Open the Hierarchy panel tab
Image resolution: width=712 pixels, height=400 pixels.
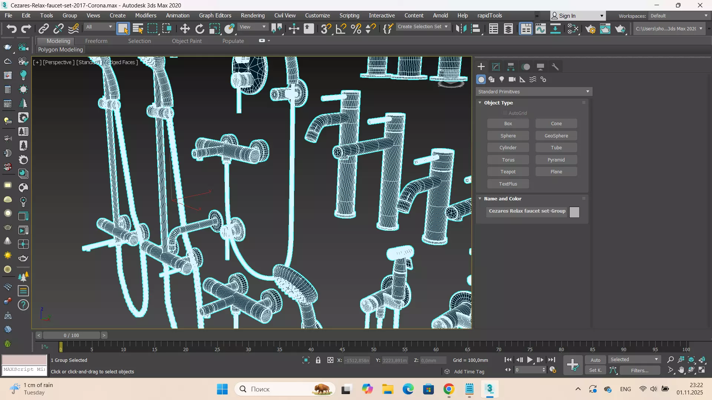tap(511, 67)
